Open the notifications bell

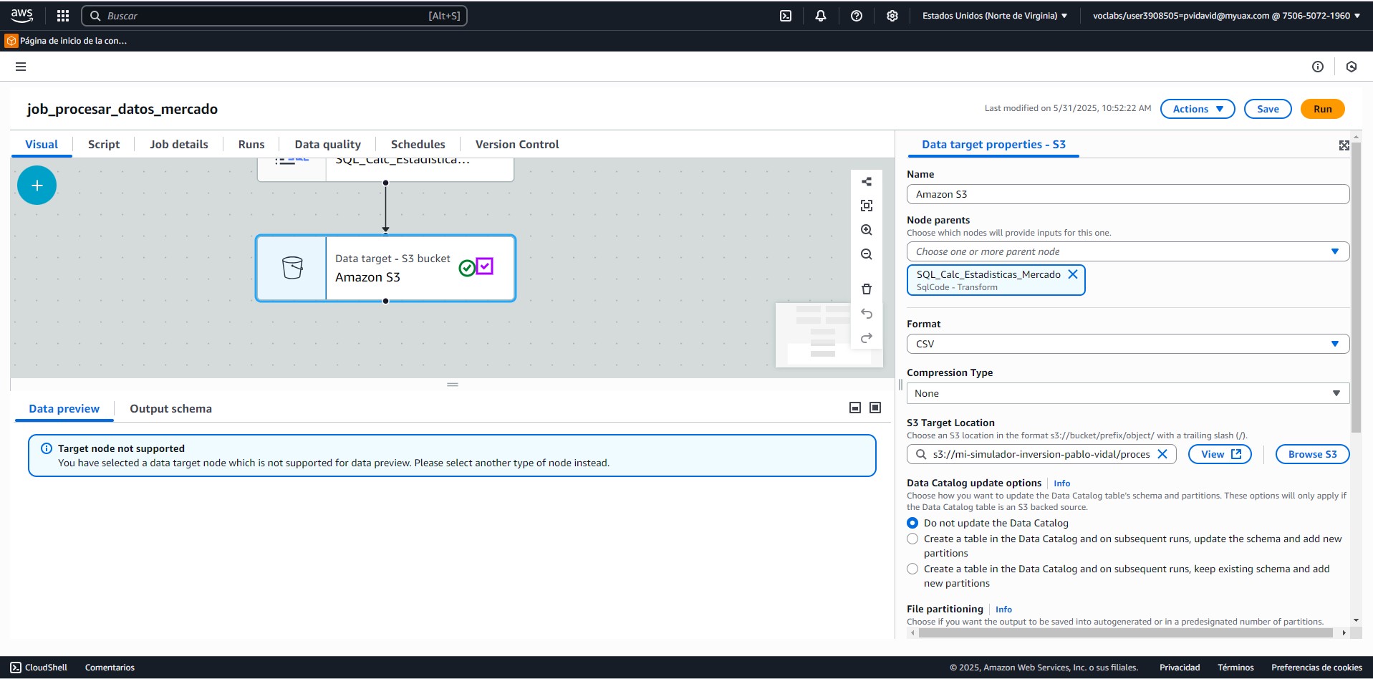[821, 16]
